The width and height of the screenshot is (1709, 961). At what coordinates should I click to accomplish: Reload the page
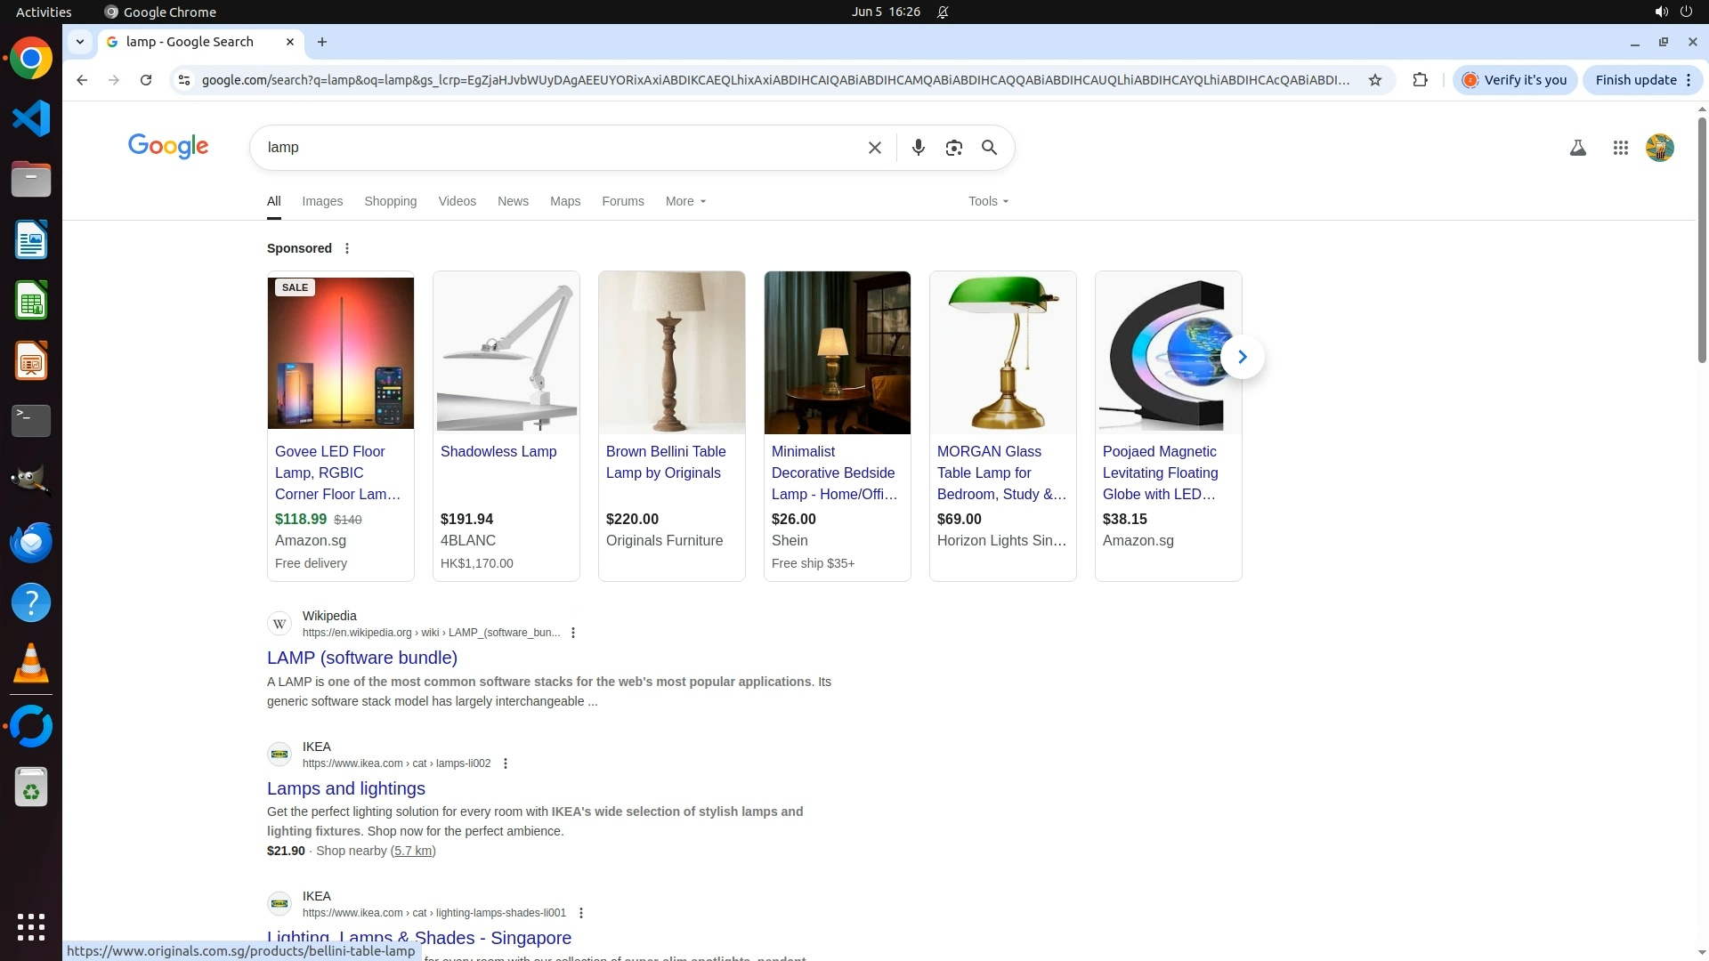point(146,80)
